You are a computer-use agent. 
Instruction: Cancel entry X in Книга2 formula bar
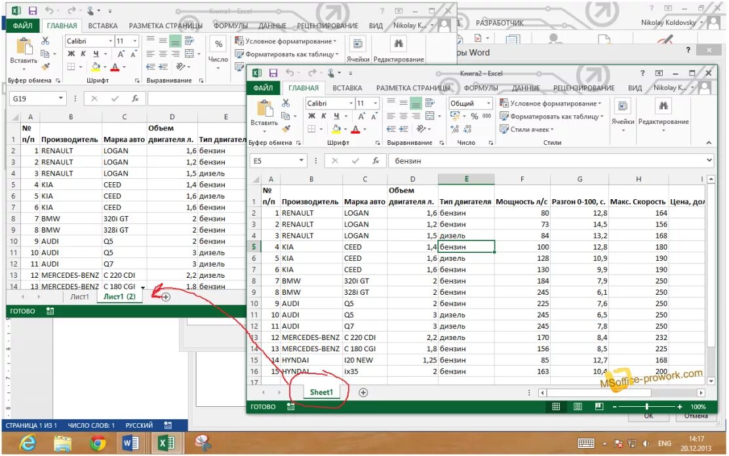[x=335, y=161]
